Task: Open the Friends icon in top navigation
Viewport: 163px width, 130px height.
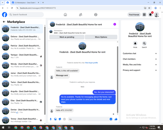Action: [81, 15]
